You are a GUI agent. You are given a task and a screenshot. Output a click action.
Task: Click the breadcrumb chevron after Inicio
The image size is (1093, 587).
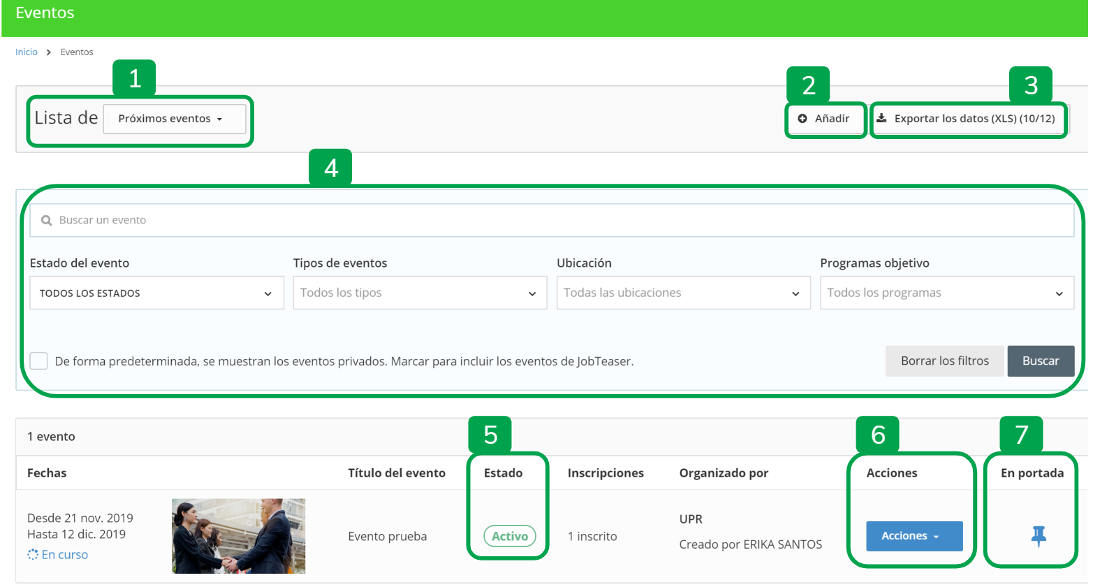tap(49, 52)
